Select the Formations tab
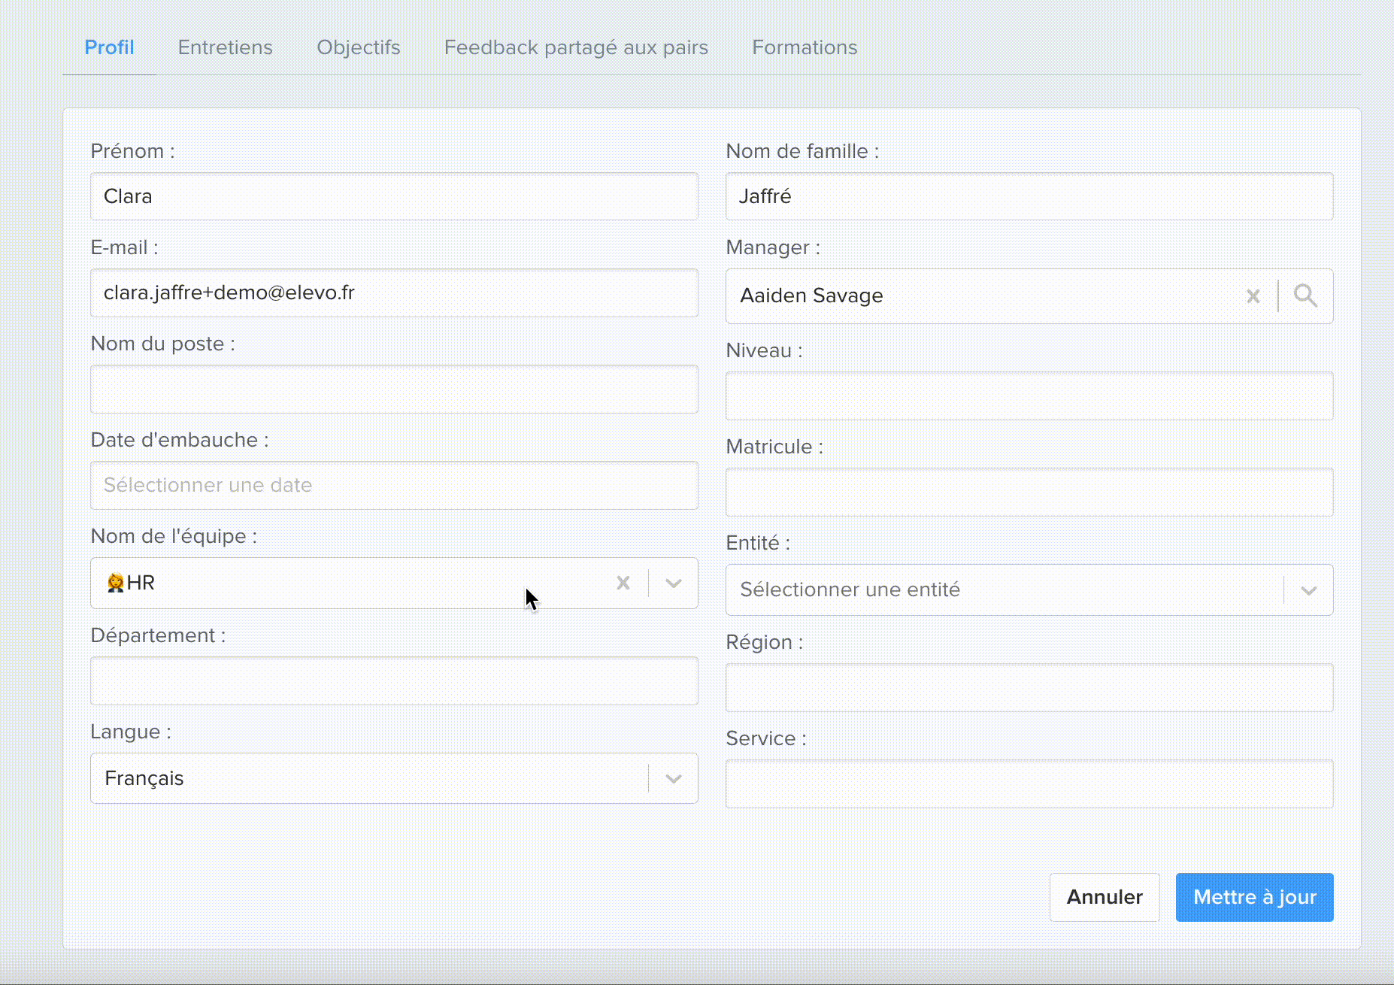Image resolution: width=1394 pixels, height=985 pixels. 805,47
